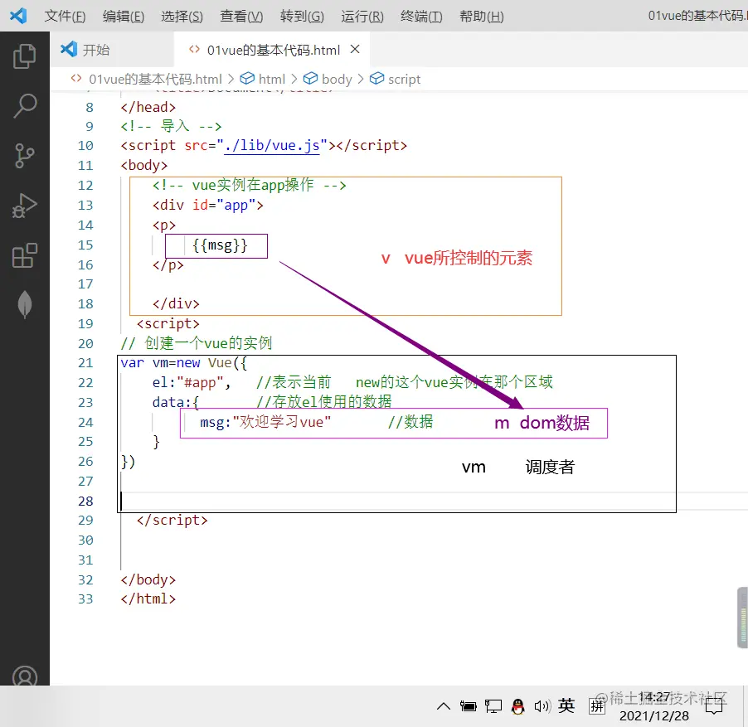
Task: Open the 运行(R) menu
Action: coord(362,17)
